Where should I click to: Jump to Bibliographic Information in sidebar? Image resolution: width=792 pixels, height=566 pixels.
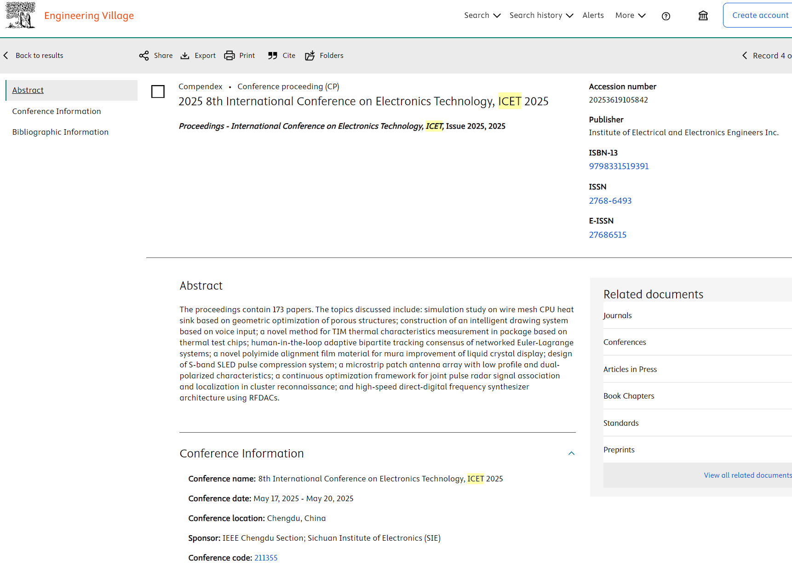coord(60,132)
